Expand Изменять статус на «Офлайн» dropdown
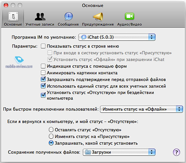Screen dimensions: 186x163 tap(179, 109)
